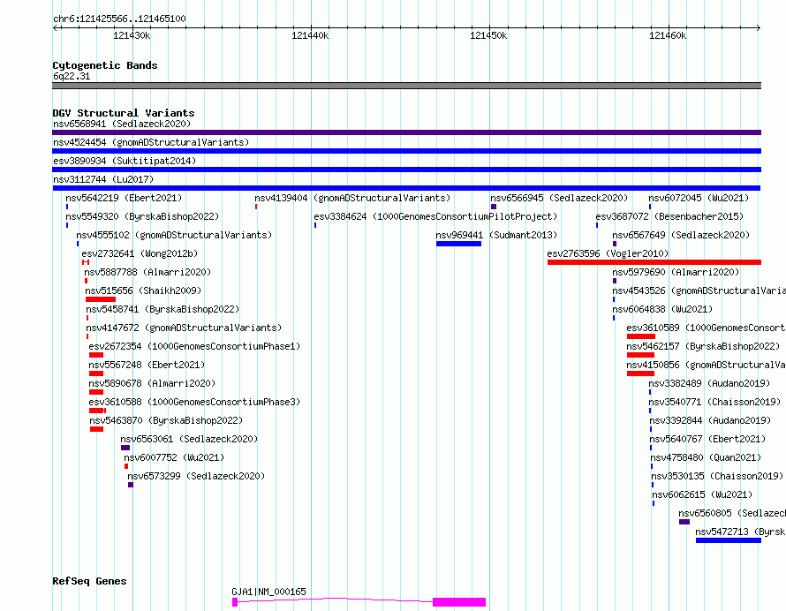Click nsv3382489 (Audano2019) label
The height and width of the screenshot is (611, 786).
point(709,383)
